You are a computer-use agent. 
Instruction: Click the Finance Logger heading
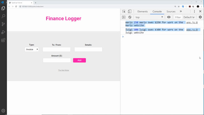63,19
